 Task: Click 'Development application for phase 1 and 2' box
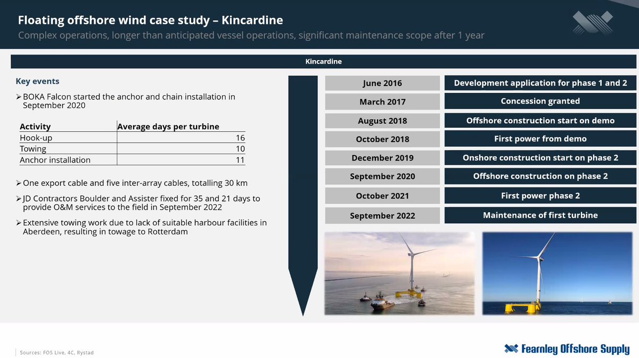540,83
